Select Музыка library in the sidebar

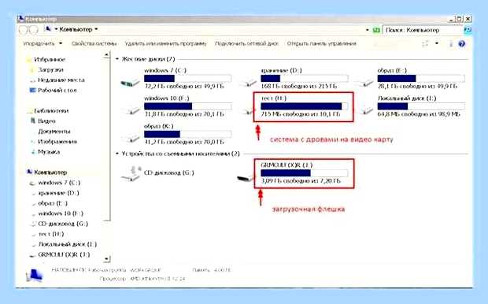pyautogui.click(x=49, y=152)
